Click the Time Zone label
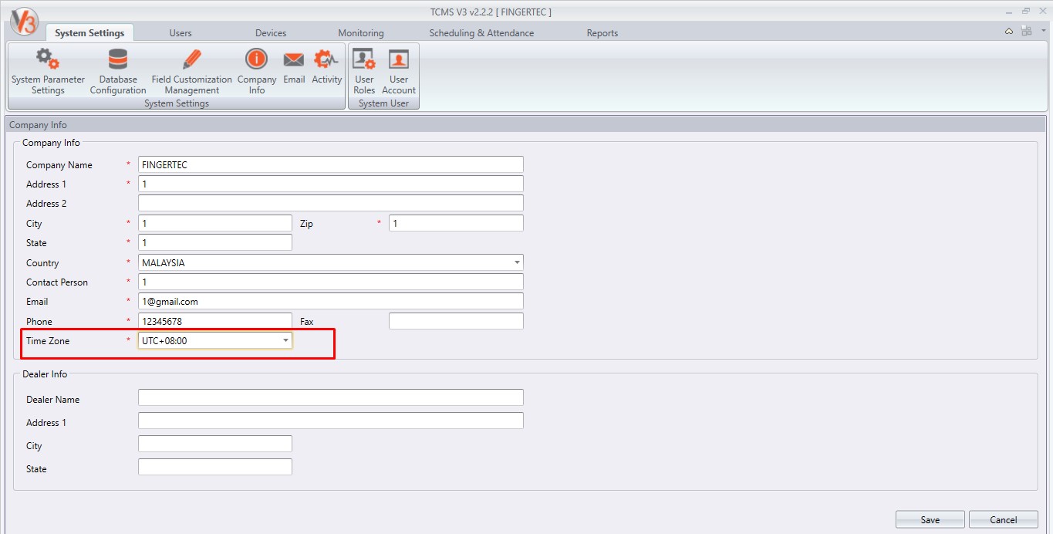1053x534 pixels. [x=48, y=341]
